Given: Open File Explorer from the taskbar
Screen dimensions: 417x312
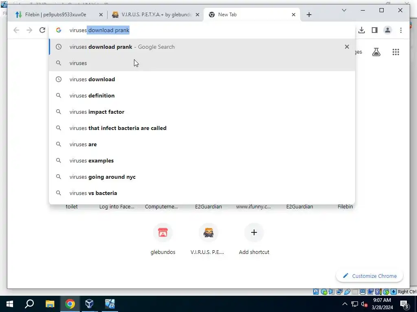Looking at the screenshot, I should 50,304.
